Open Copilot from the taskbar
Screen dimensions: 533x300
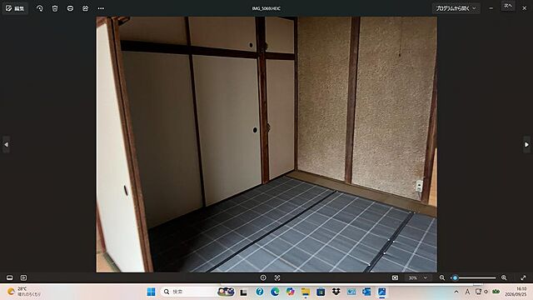pos(290,292)
